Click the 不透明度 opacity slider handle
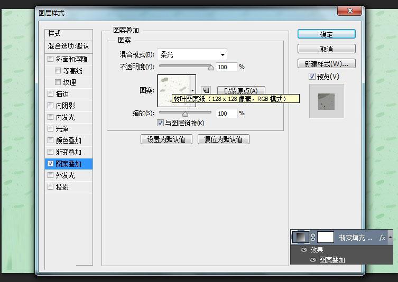 [211, 68]
